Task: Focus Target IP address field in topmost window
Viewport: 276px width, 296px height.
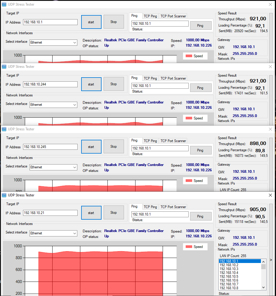Action: pos(50,22)
